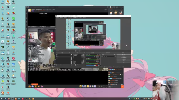This screenshot has width=179, height=100.
Task: Add a new scene in OBS Scenes panel
Action: (56, 65)
